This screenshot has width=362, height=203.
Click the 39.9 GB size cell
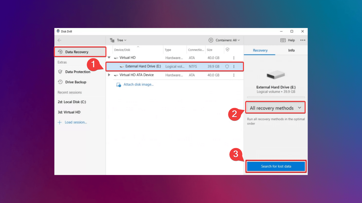coord(213,67)
